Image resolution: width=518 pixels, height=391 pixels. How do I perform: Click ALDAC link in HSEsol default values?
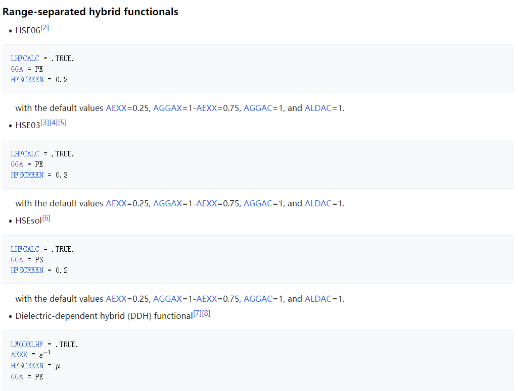(318, 299)
